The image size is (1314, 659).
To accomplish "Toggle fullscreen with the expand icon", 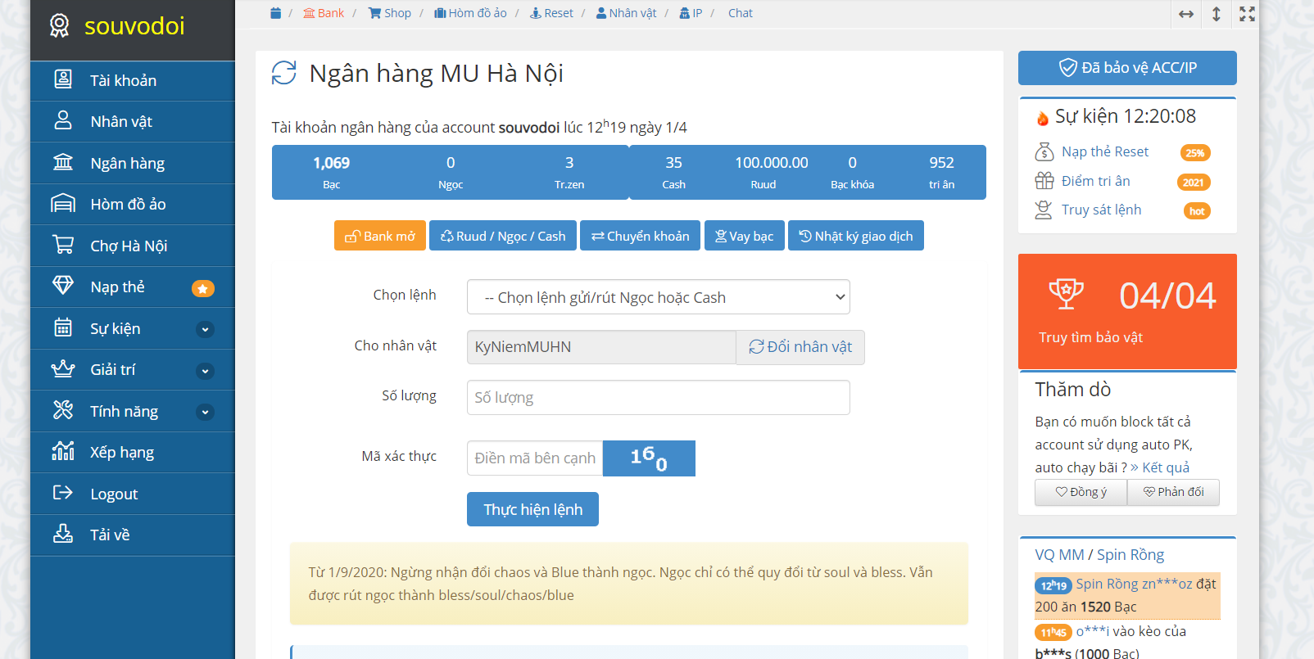I will pos(1247,14).
